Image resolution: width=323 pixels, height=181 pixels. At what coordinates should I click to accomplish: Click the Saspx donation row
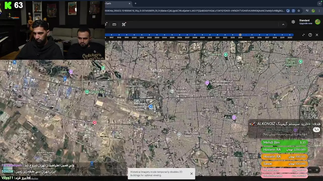tap(284, 164)
